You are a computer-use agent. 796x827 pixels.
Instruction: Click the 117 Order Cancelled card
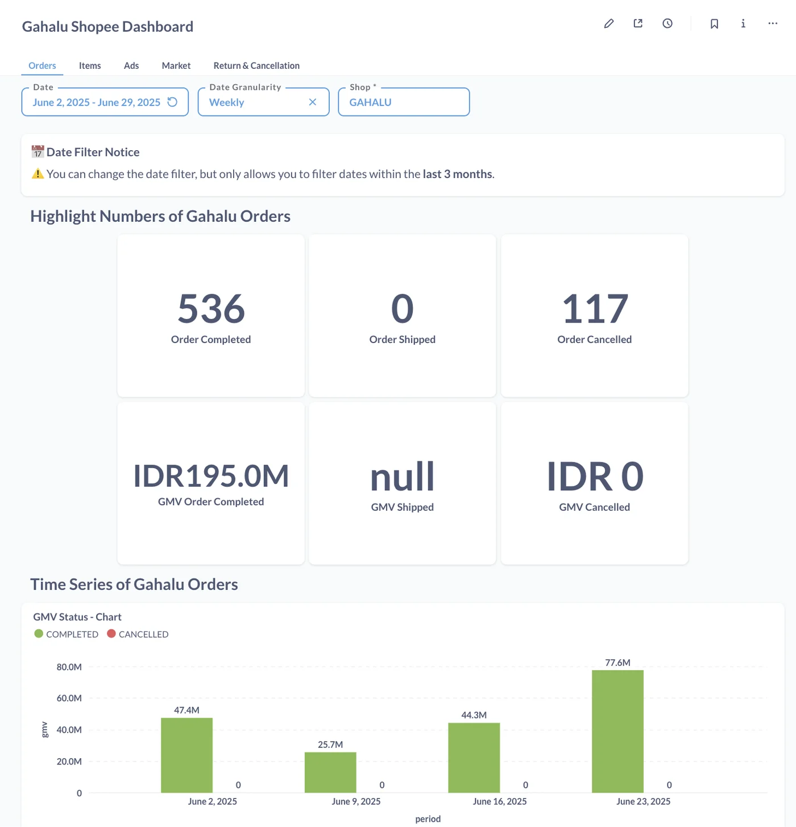[595, 316]
